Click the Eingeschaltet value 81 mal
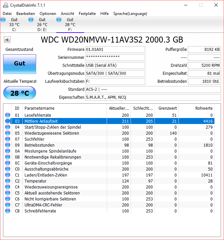Viewport: 224px width, 240px height. tap(204, 73)
